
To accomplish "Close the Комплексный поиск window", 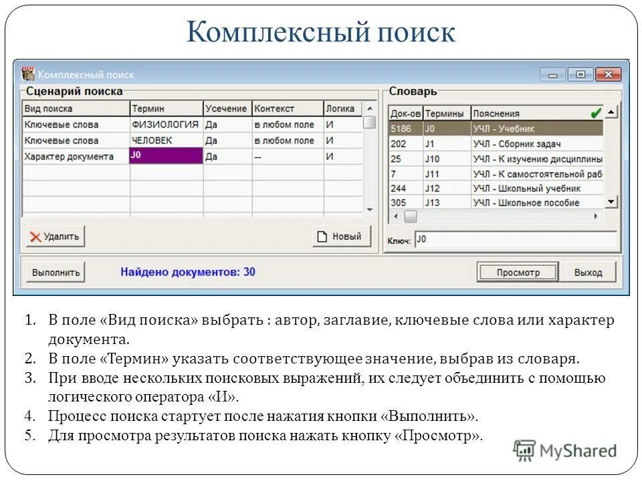I will 609,74.
